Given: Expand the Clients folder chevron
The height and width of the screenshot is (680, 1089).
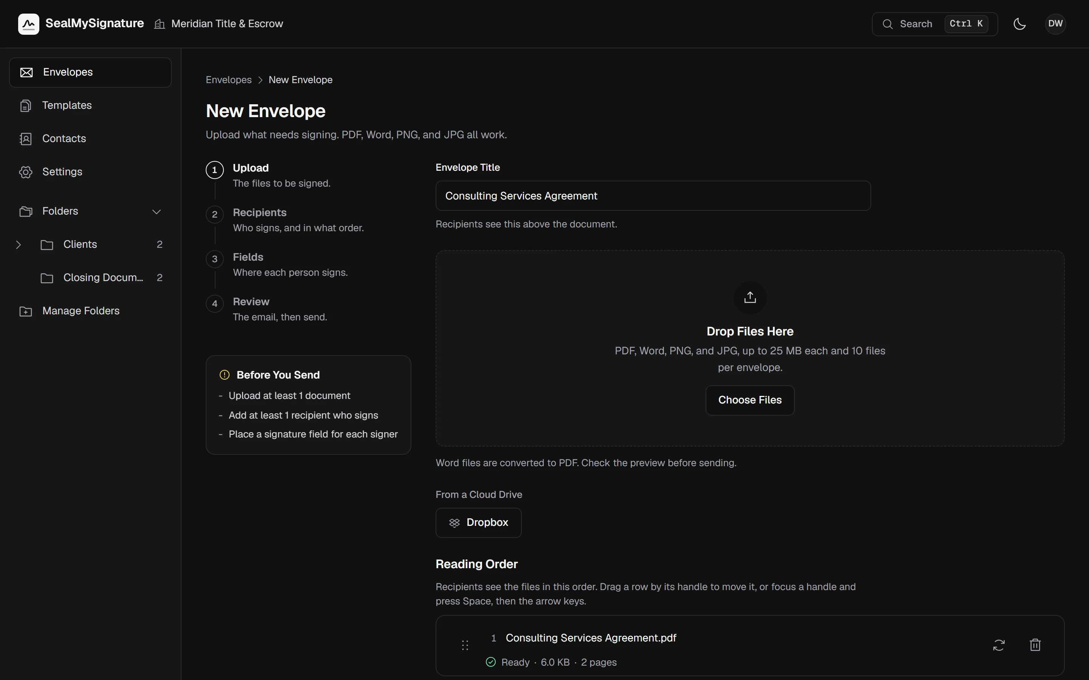Looking at the screenshot, I should [x=19, y=245].
